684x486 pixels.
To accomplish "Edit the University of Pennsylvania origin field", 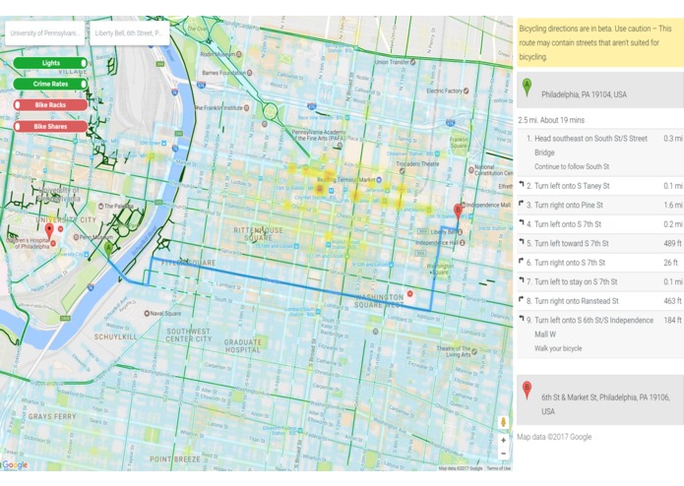I will (x=45, y=33).
